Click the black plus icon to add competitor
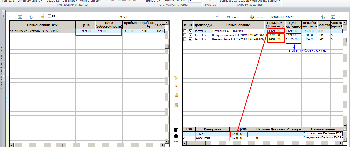 (x=176, y=136)
